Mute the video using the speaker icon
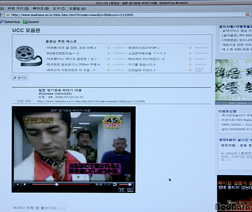Screen dimensions: 252x212 pyautogui.click(x=115, y=184)
